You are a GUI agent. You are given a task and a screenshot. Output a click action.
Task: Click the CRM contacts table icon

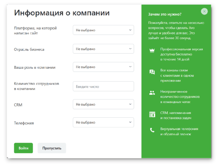[152, 114]
